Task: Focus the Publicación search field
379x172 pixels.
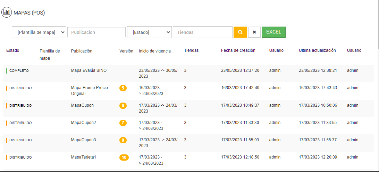Action: 96,32
